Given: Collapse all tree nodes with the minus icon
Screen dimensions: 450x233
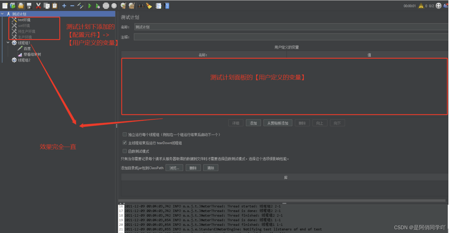Looking at the screenshot, I should coord(72,6).
